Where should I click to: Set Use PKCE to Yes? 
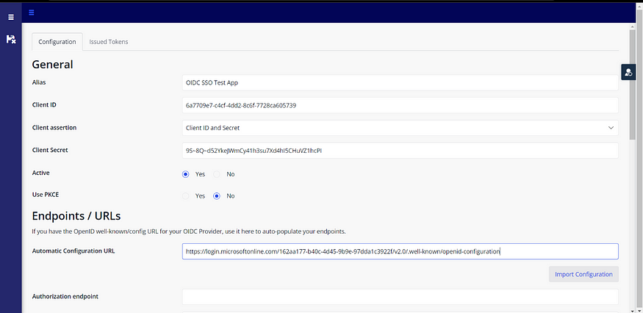pyautogui.click(x=186, y=195)
